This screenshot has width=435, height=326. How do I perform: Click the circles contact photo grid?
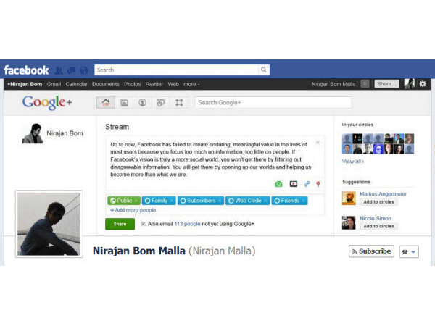[378, 143]
